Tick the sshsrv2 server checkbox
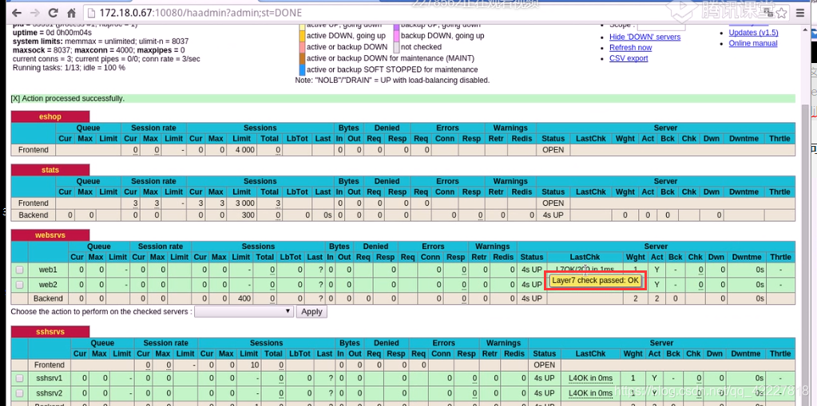Screen dimensions: 817x406 19,393
